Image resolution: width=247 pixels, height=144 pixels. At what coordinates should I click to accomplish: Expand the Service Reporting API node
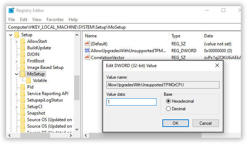[x=17, y=94]
